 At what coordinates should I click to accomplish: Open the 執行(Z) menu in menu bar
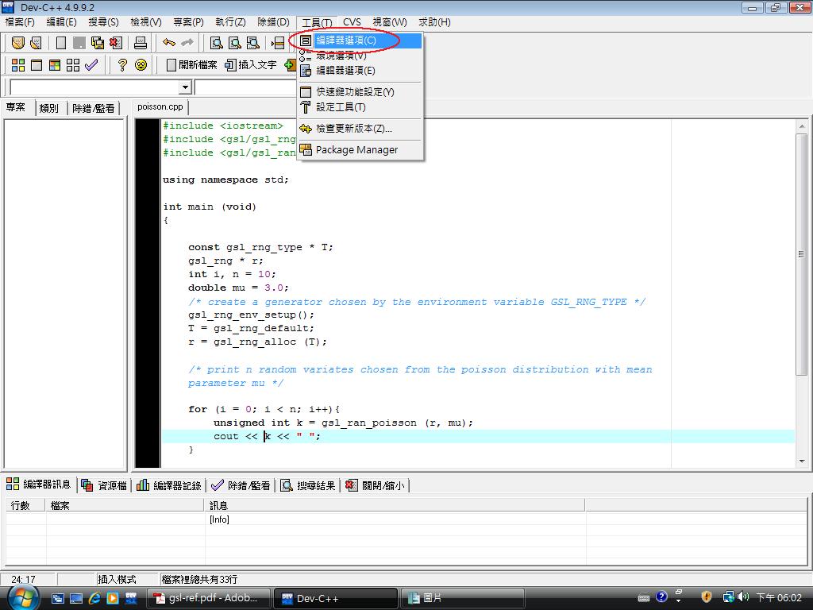[230, 22]
